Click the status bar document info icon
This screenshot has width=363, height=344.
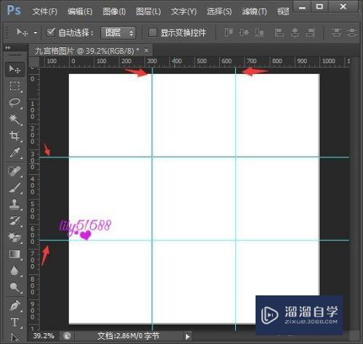67,336
